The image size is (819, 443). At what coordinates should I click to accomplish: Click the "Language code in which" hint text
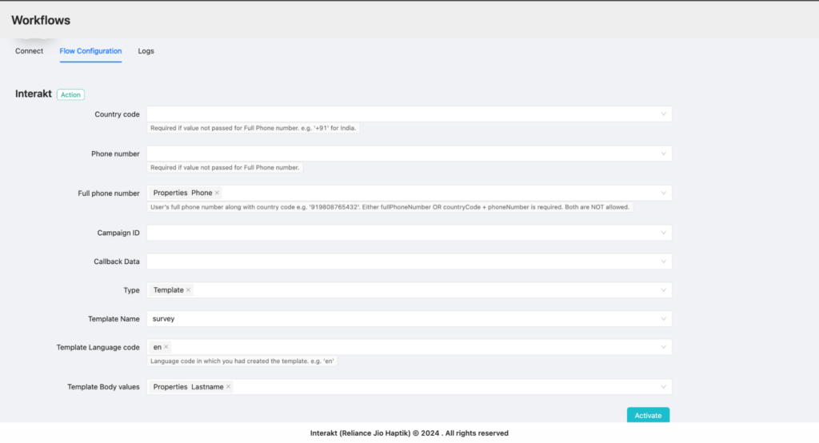[x=242, y=361]
